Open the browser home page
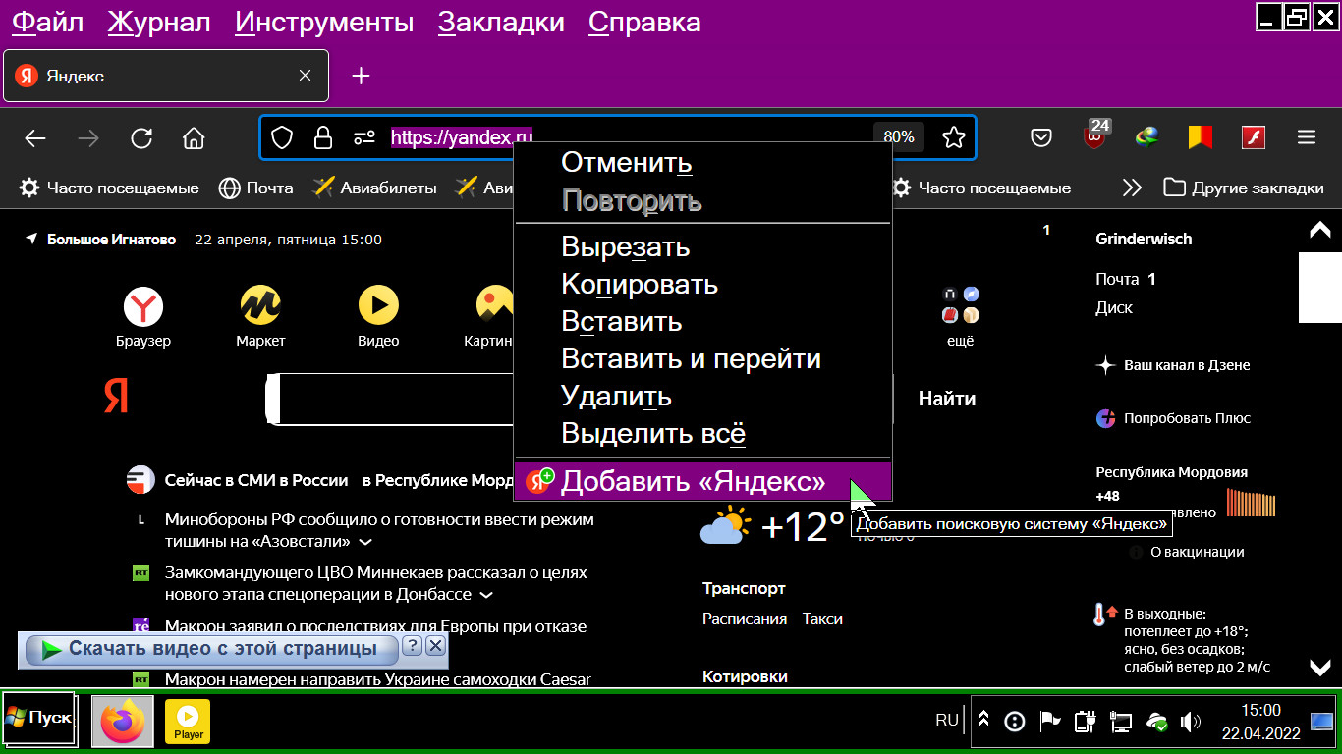Viewport: 1342px width, 754px height. (x=194, y=138)
